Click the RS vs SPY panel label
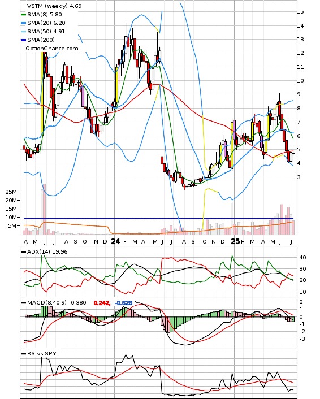 click(x=42, y=353)
